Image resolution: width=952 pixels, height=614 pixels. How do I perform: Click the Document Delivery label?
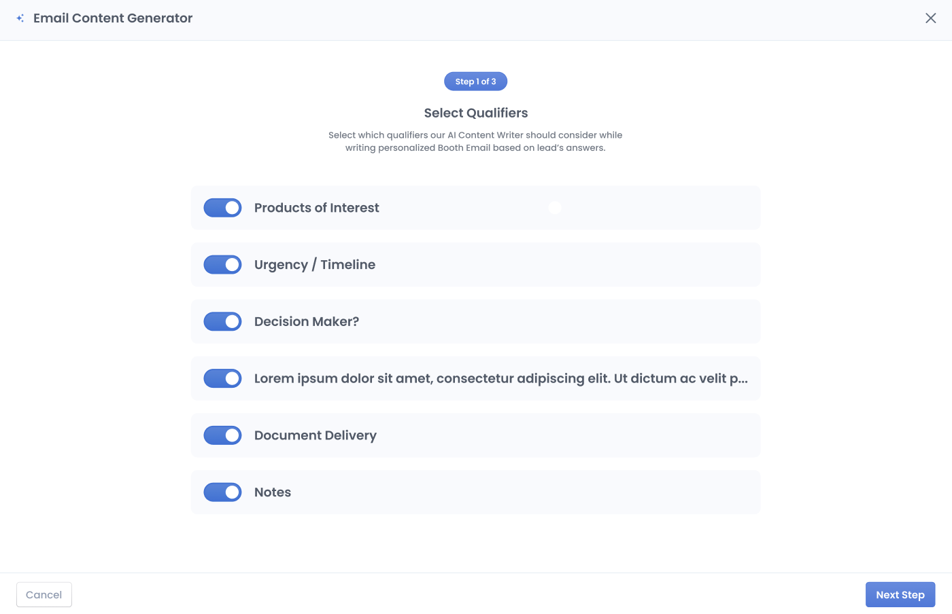pos(316,435)
